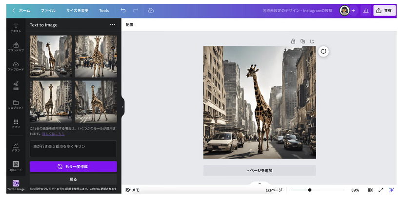Click the ページを追加 button
Viewport: 401px width, 198px height.
coord(260,170)
